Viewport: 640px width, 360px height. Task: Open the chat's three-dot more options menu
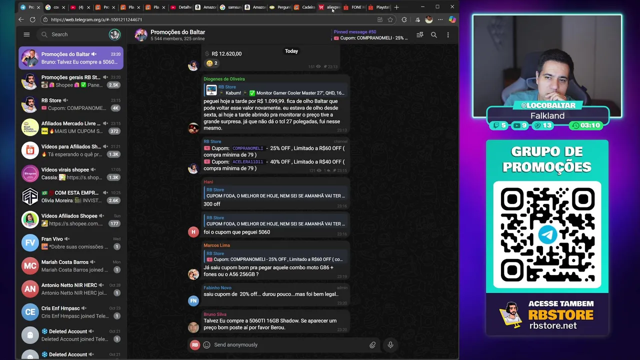tap(448, 35)
